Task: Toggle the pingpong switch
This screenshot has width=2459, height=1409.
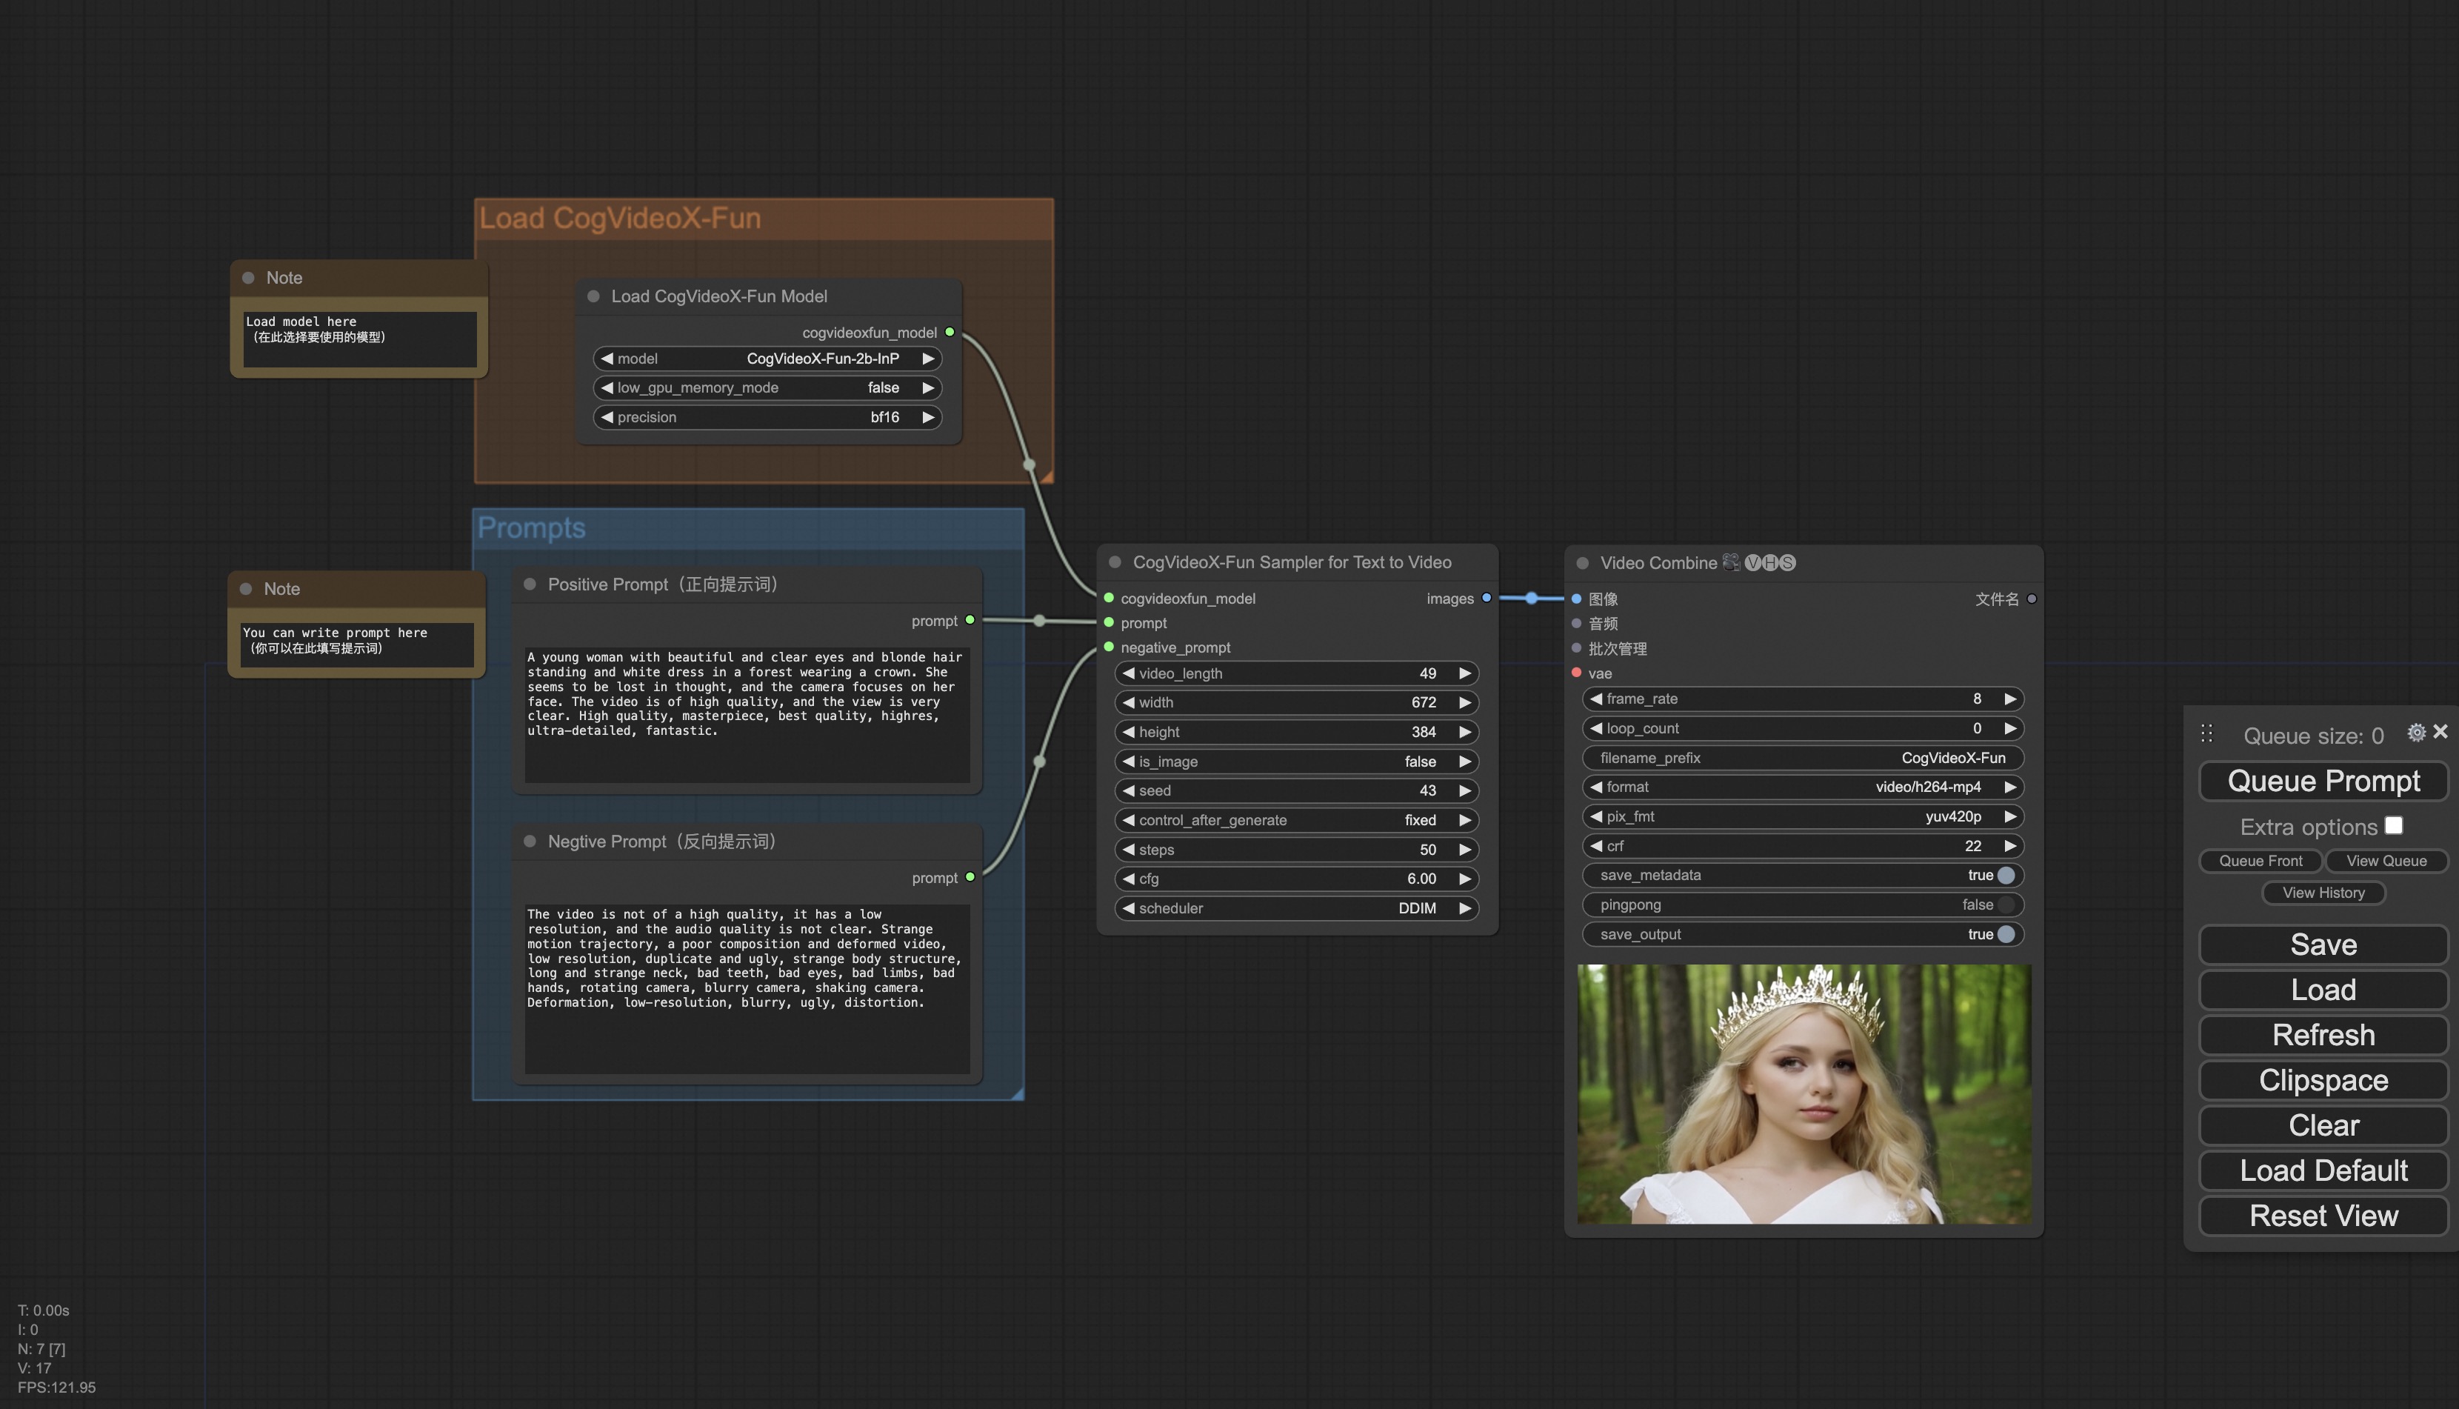Action: [x=2006, y=905]
